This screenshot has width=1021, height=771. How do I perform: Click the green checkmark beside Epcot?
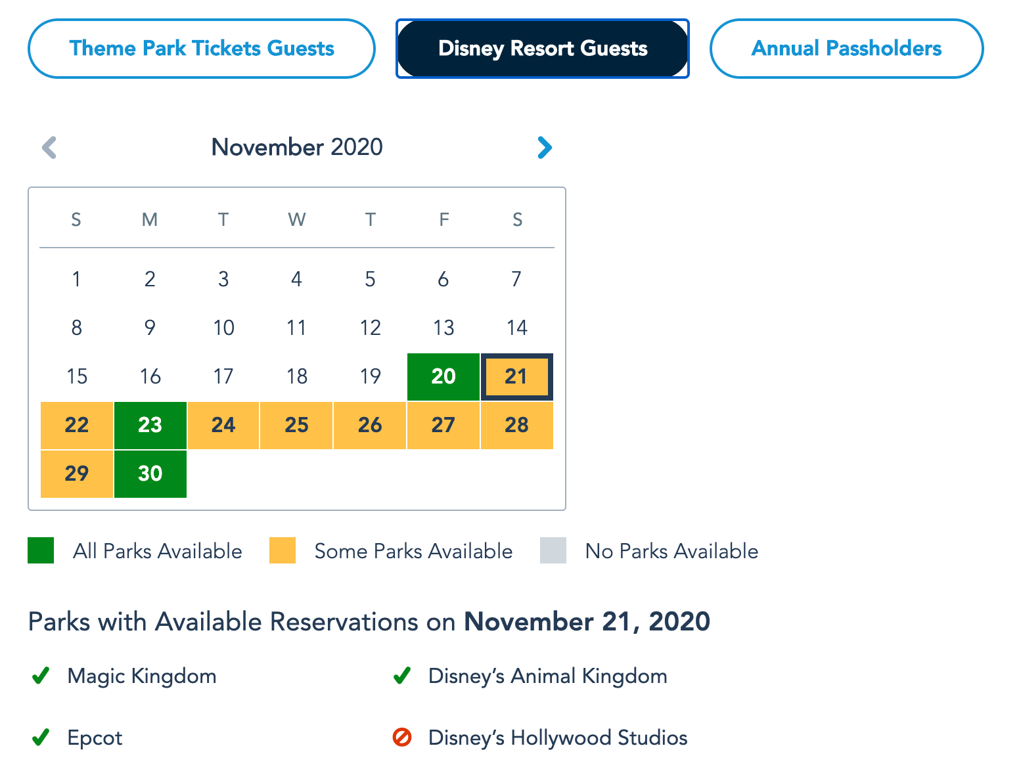[x=41, y=738]
